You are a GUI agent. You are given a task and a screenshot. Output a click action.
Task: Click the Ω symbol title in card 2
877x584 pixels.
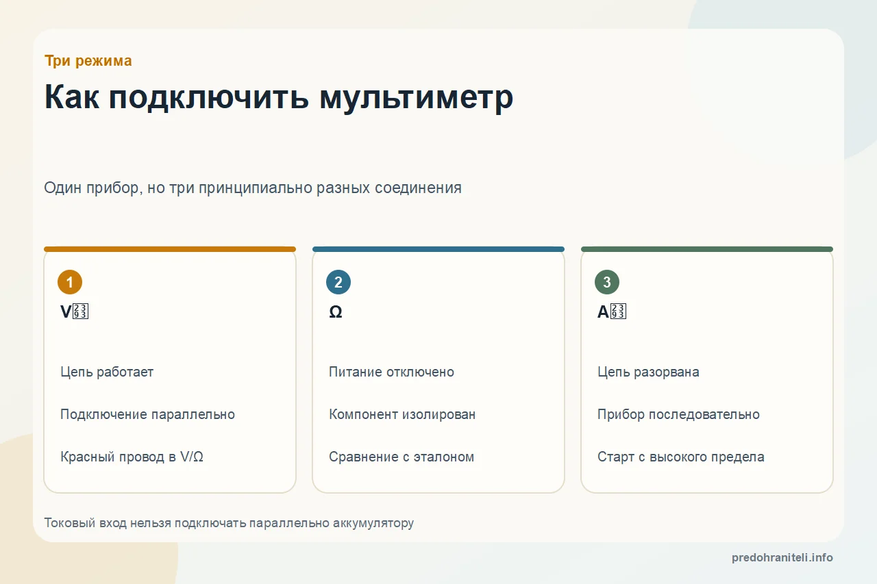[336, 312]
